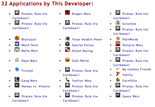Follow the FarmVille link
The width and height of the screenshot is (155, 107).
(130, 81)
